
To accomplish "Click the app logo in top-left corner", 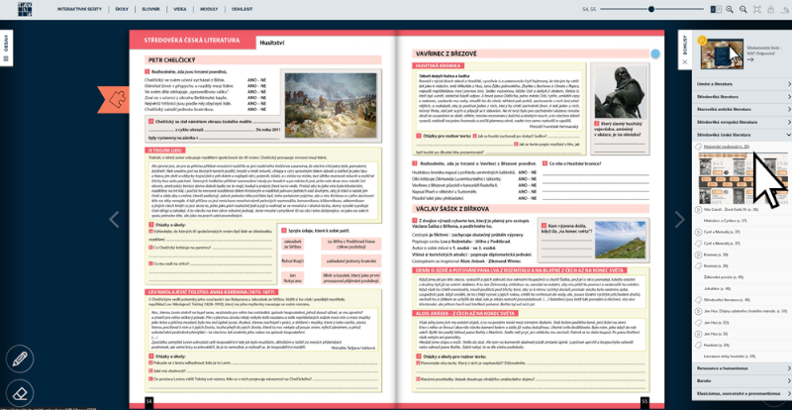I will tap(25, 9).
